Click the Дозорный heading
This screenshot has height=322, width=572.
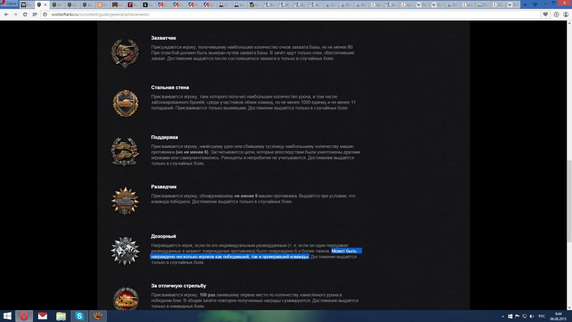point(163,236)
